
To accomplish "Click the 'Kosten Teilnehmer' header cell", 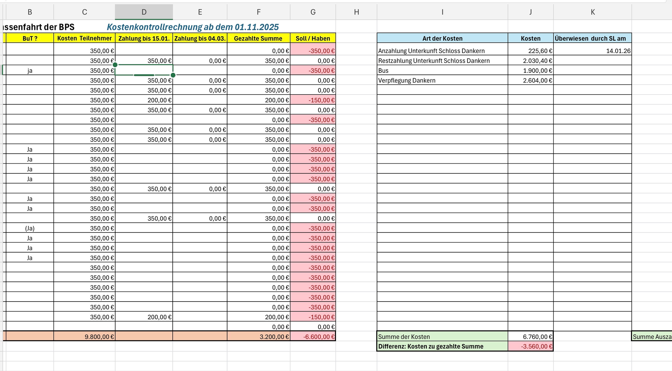I will [x=84, y=38].
